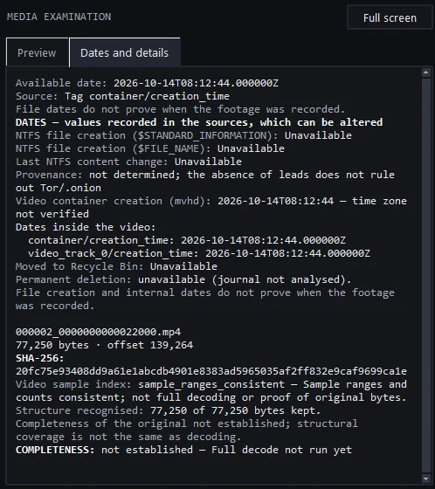
Task: Click the 77,250 bytes offset line
Action: [x=105, y=345]
